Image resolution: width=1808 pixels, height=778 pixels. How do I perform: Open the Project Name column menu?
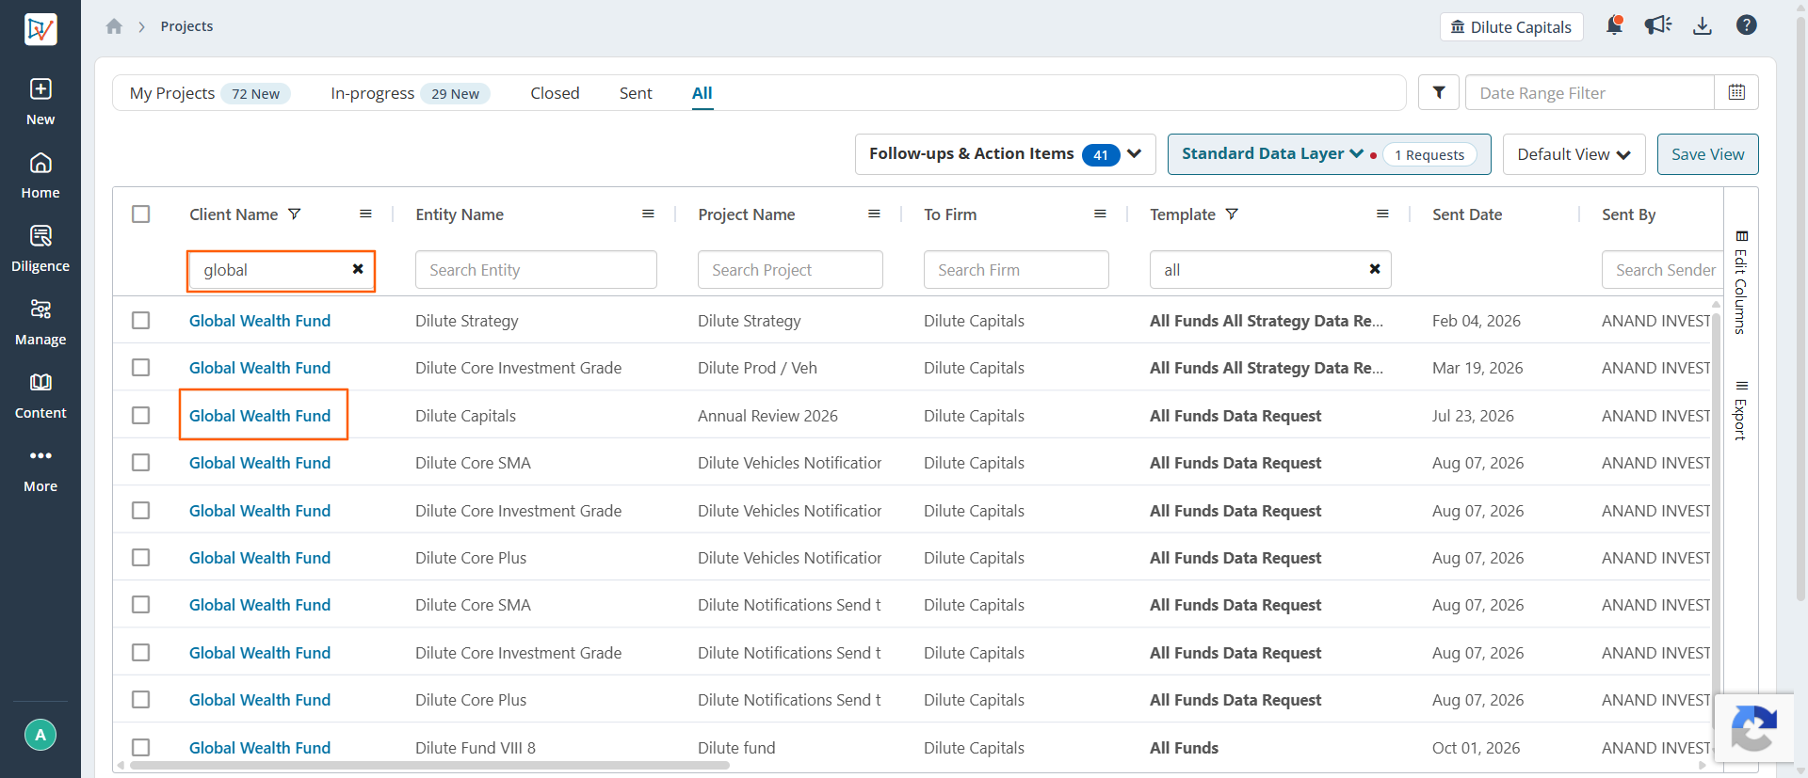pos(874,214)
